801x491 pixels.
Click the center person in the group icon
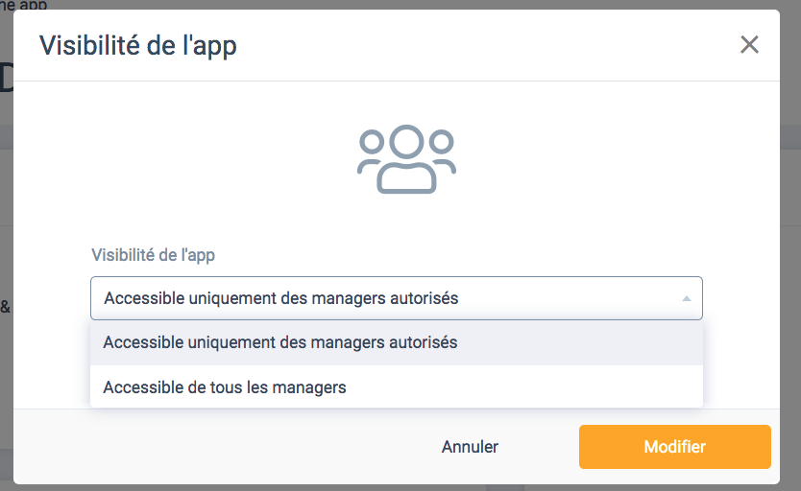point(406,158)
